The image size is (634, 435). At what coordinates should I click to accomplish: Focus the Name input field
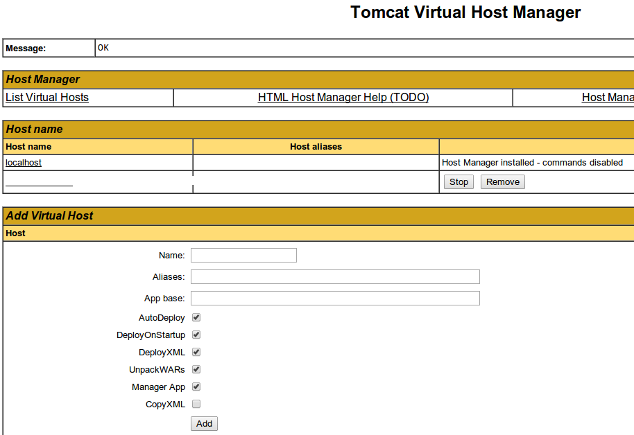pos(243,256)
